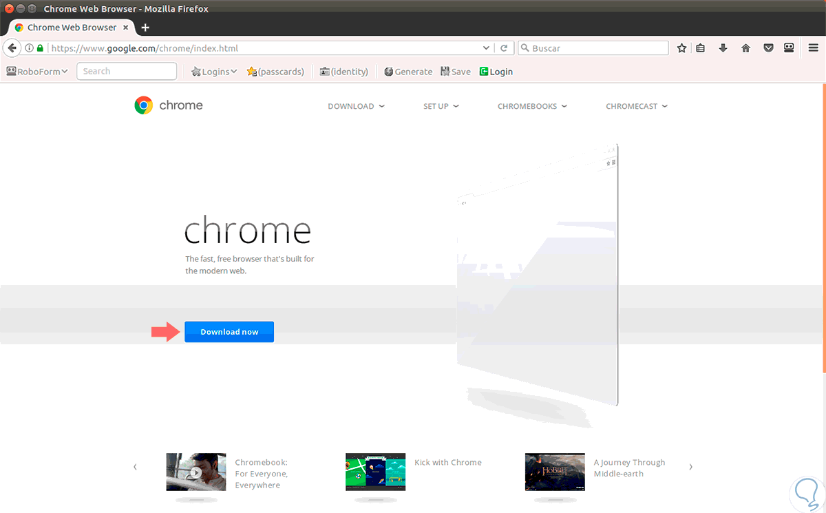This screenshot has width=826, height=513.
Task: Click the Buscar search field
Action: click(593, 48)
